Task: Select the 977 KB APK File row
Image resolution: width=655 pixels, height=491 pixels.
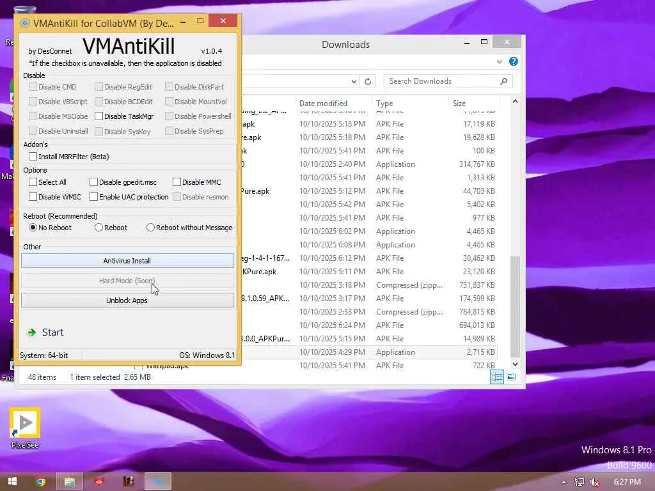Action: click(x=370, y=218)
